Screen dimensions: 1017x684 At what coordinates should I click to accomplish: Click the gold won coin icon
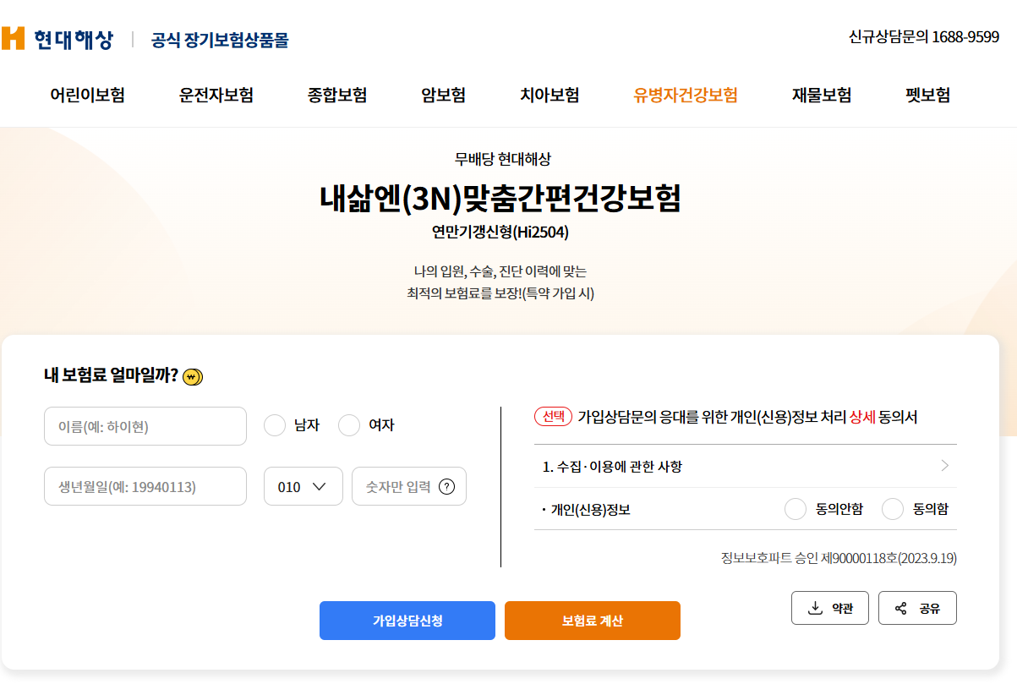tap(194, 376)
